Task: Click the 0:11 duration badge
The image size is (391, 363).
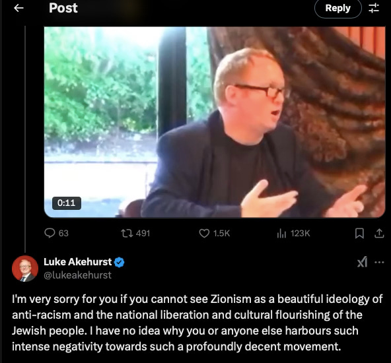Action: (x=67, y=203)
